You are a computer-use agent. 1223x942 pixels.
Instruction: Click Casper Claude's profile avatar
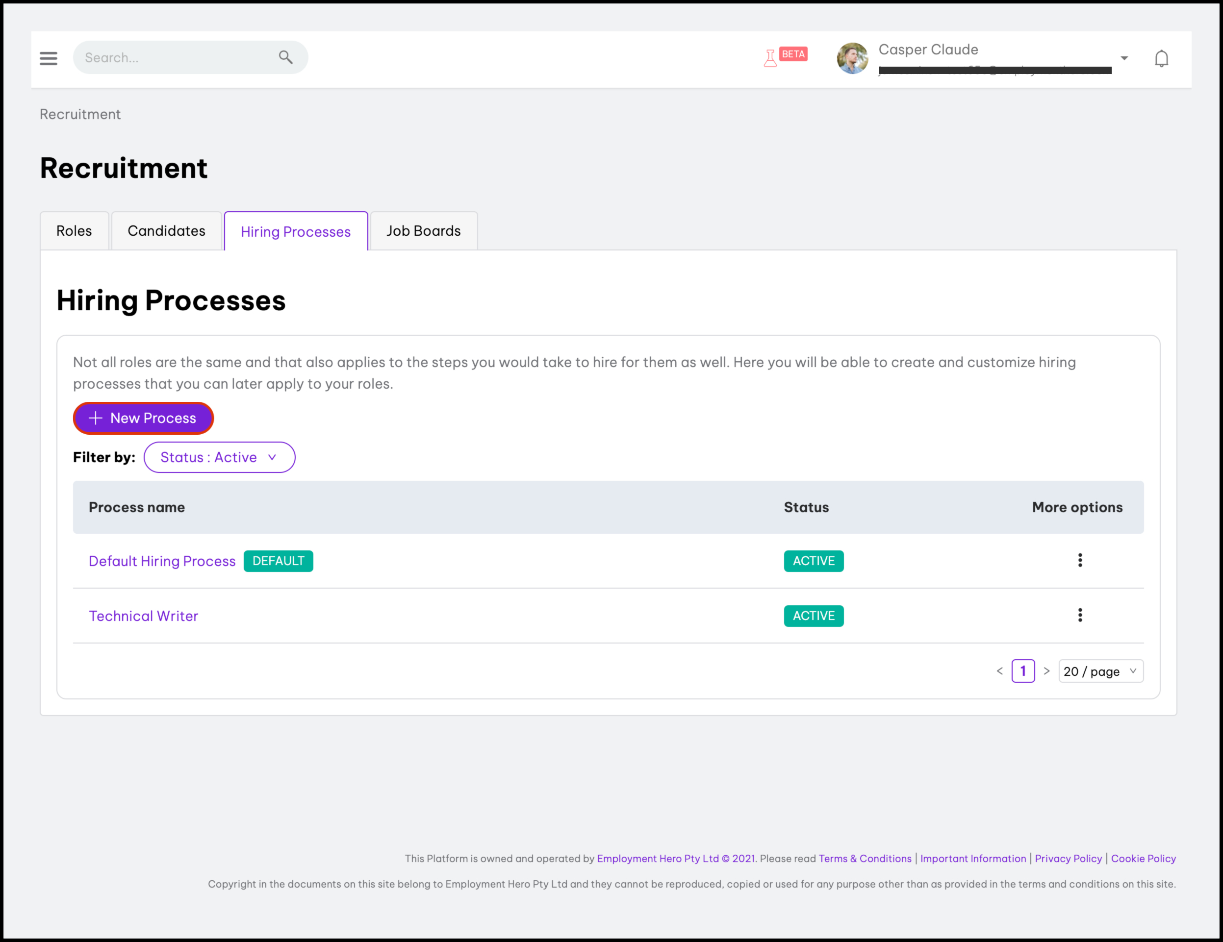coord(852,58)
